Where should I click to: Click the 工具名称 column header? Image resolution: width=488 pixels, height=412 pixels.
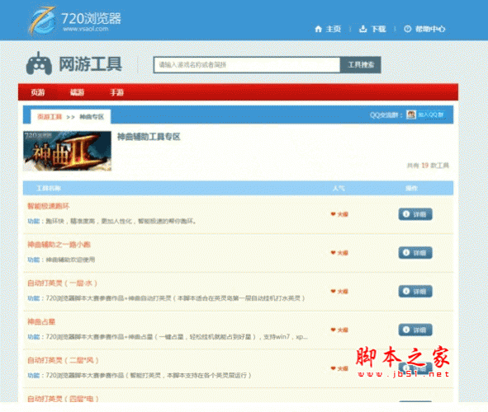point(49,188)
